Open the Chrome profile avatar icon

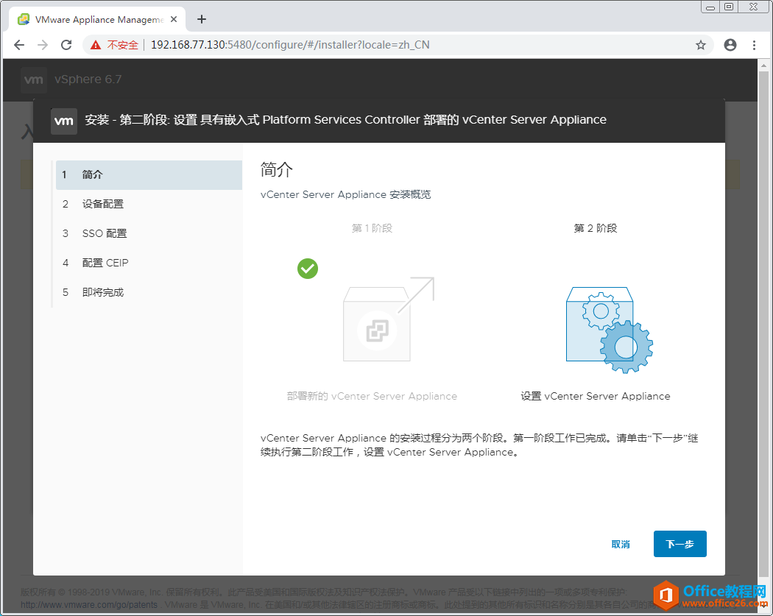730,45
